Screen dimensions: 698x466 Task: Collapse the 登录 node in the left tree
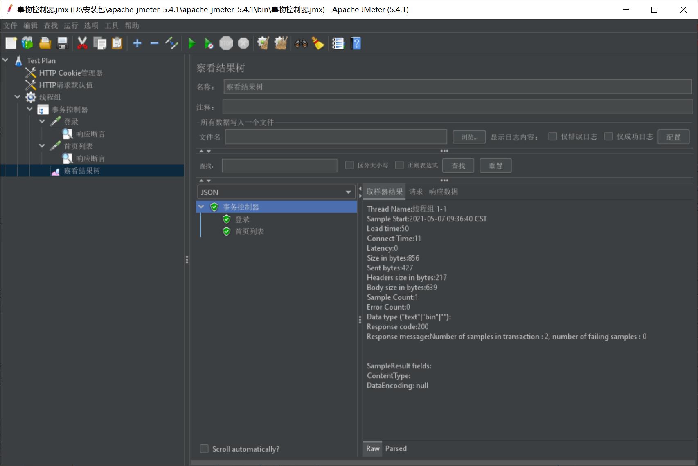tap(42, 121)
